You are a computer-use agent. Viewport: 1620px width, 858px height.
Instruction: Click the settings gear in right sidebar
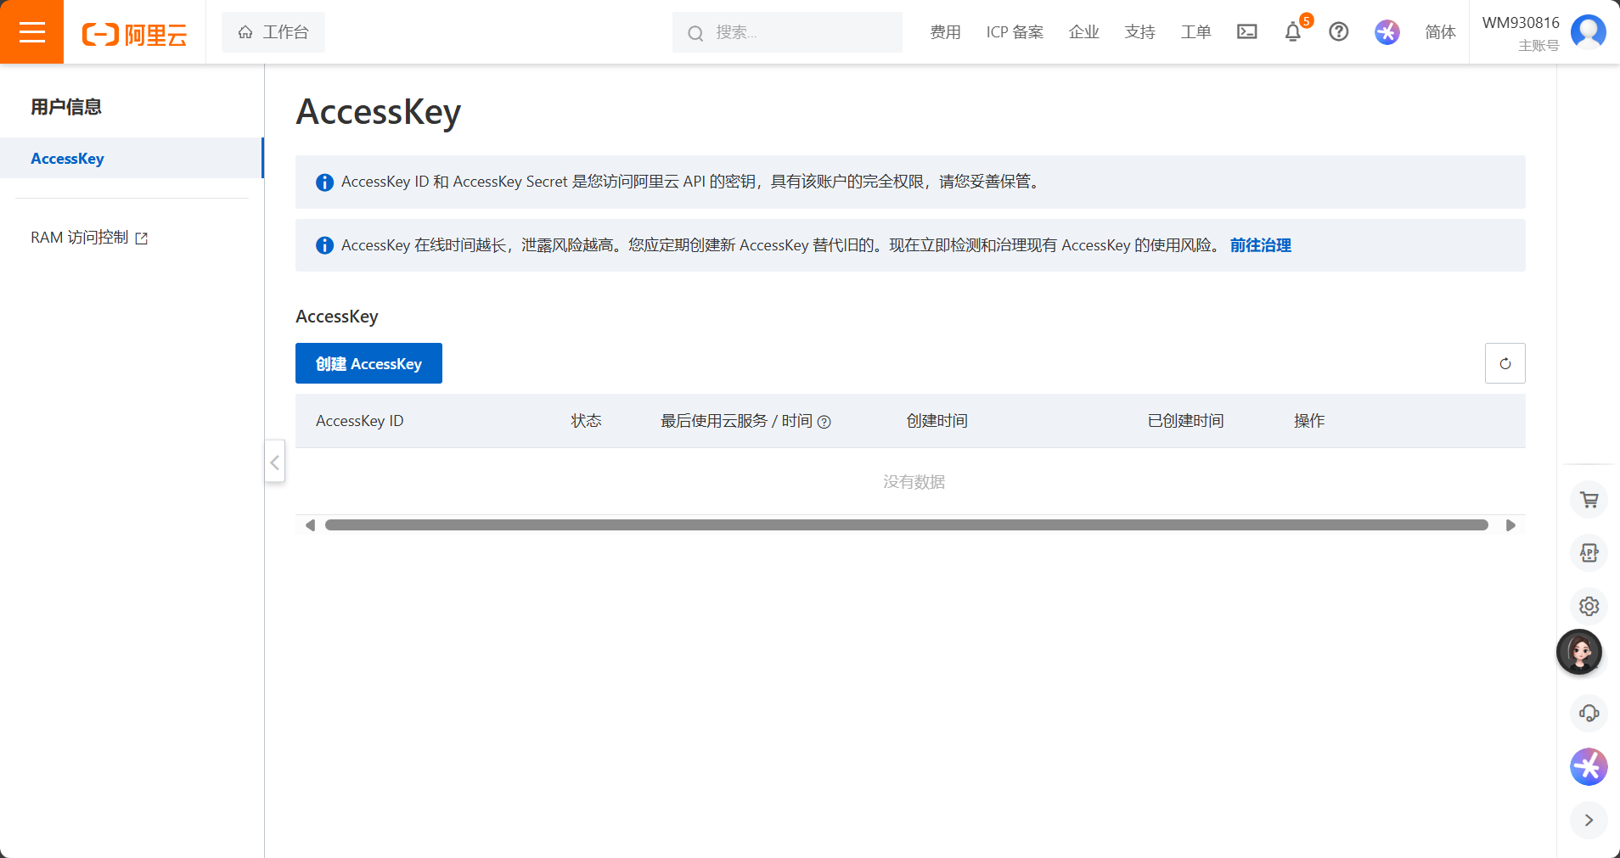(1589, 606)
